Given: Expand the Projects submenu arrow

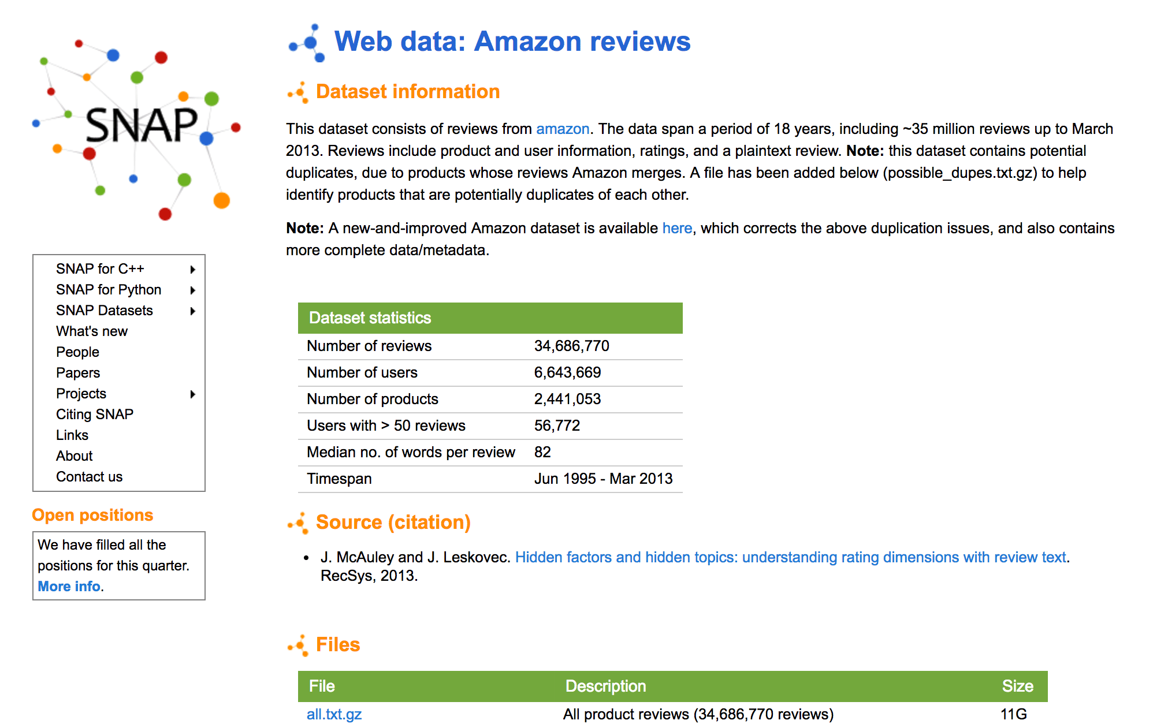Looking at the screenshot, I should 193,394.
